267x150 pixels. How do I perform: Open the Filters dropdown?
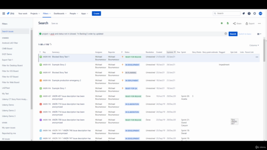47,13
